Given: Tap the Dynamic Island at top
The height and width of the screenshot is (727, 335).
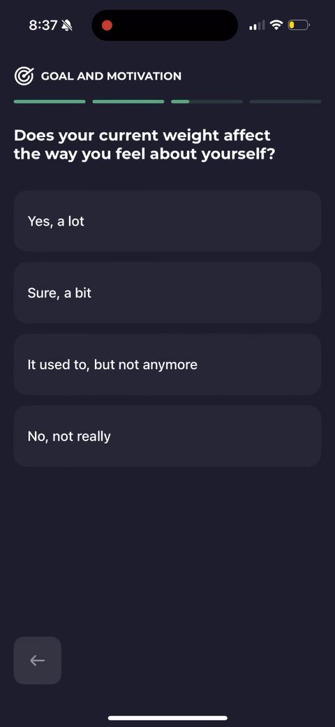Looking at the screenshot, I should pos(165,25).
